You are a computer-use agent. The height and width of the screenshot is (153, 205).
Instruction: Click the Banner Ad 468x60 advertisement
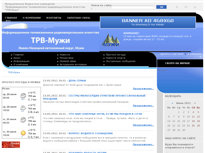click(x=148, y=22)
